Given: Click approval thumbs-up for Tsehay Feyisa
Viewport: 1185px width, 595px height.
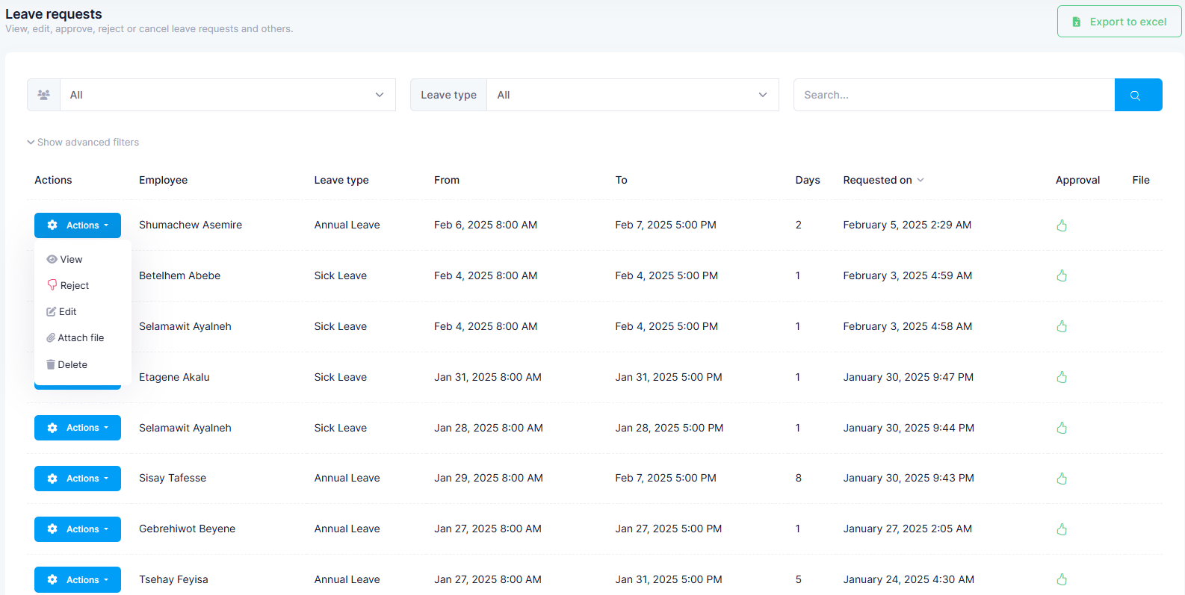Looking at the screenshot, I should click(1061, 579).
